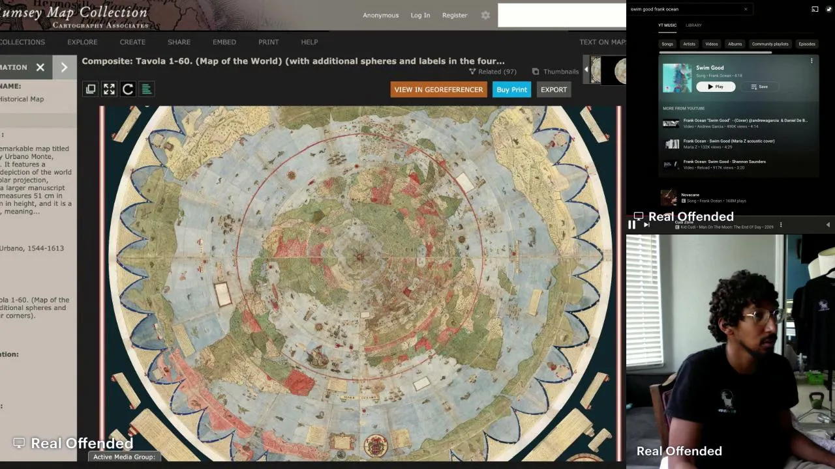Select the Novacane song result
835x469 pixels.
[738, 197]
